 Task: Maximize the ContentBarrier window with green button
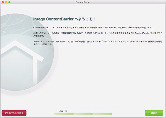pyautogui.click(x=9, y=2)
